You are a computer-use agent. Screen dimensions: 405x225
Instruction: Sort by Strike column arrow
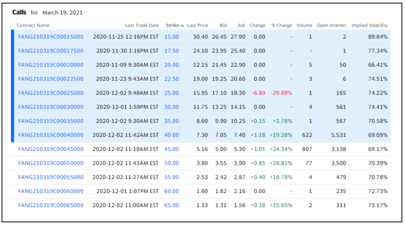pos(182,26)
